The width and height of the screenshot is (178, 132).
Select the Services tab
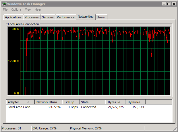click(x=48, y=17)
